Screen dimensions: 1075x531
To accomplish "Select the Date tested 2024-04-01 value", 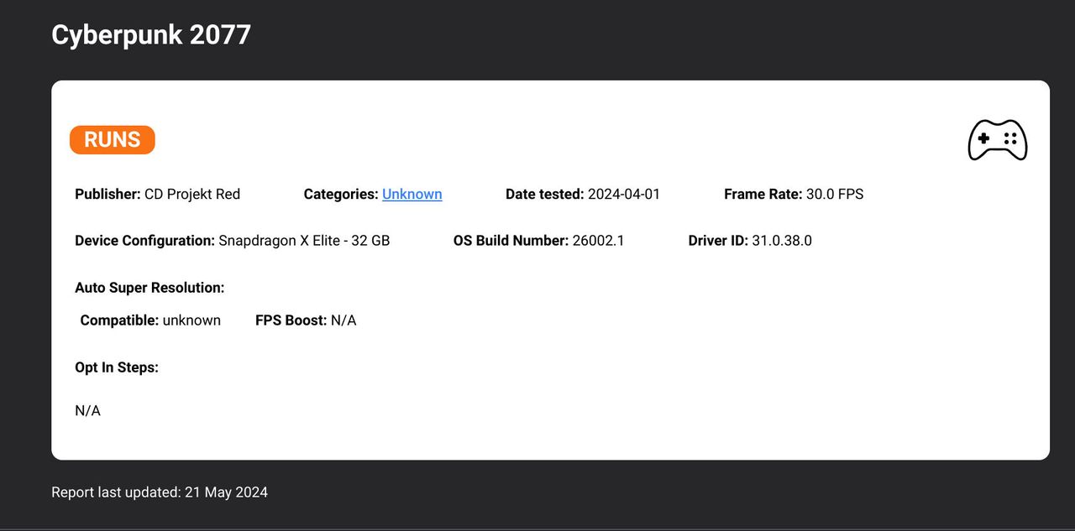I will click(624, 194).
